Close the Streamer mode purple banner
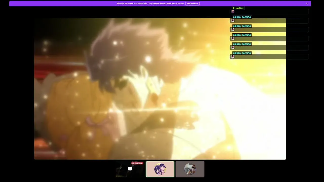 coord(307,4)
